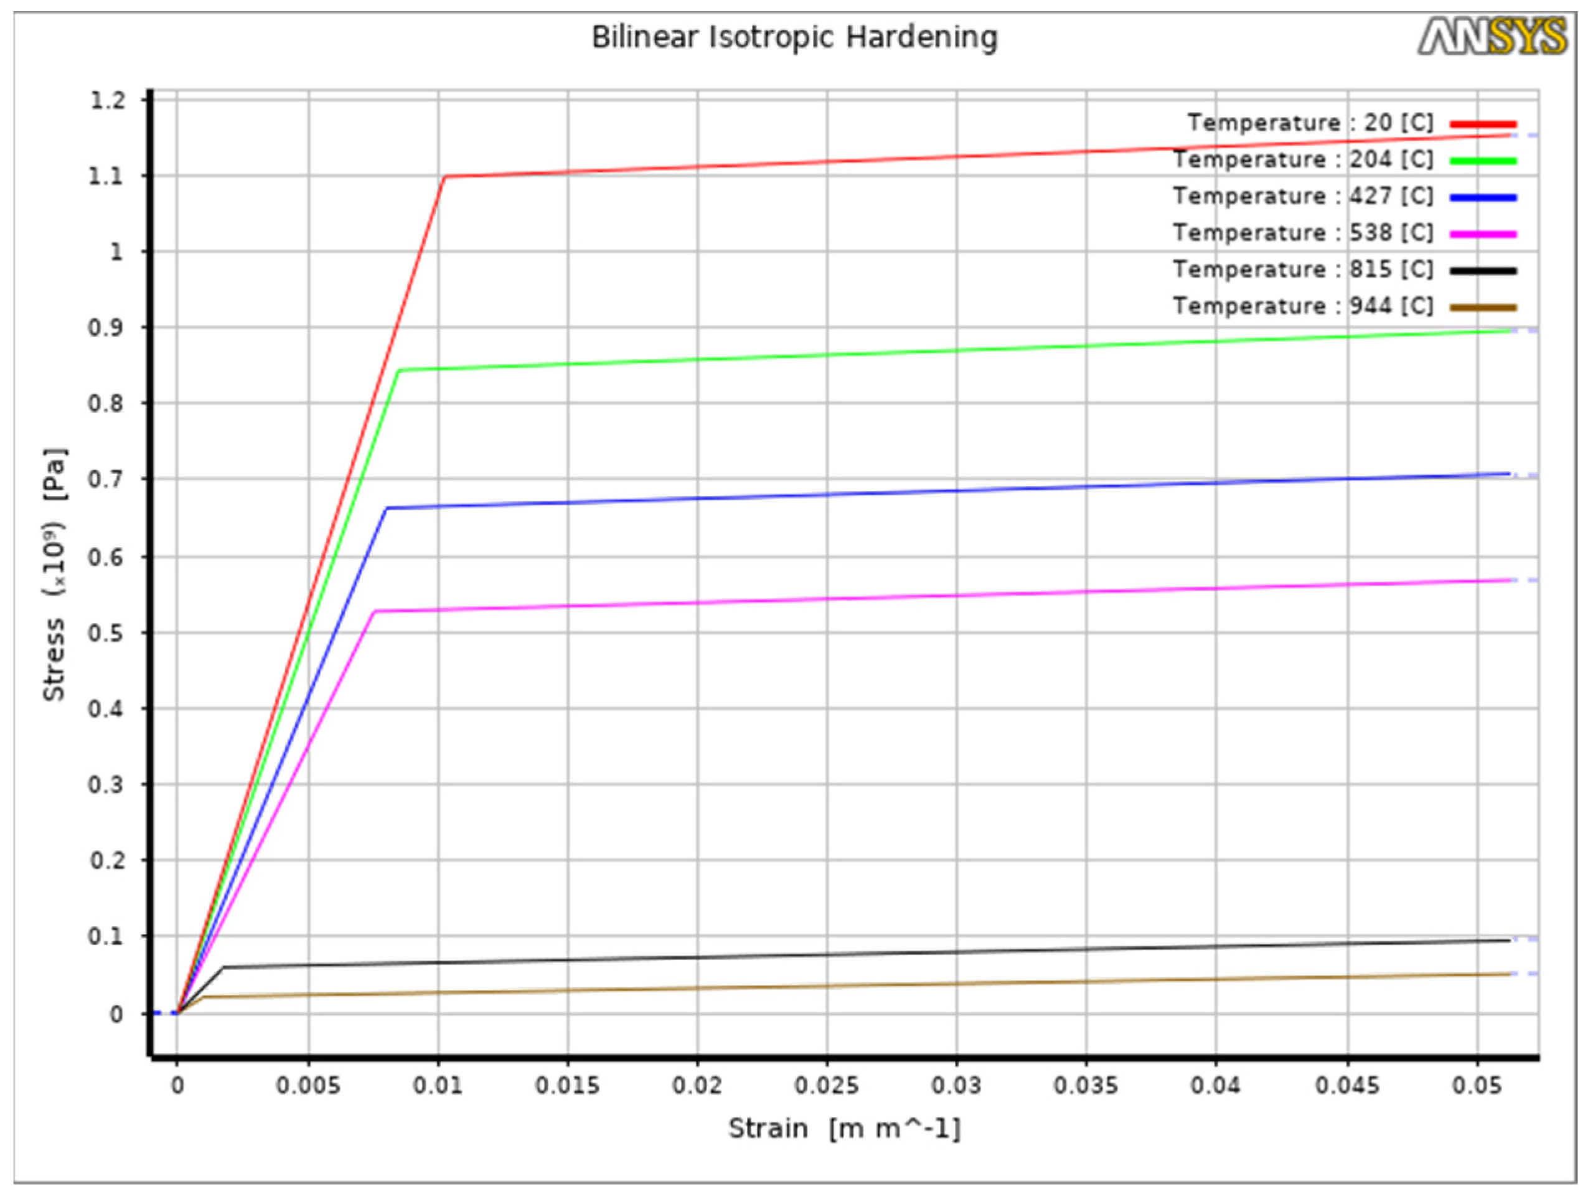Viewport: 1593px width, 1199px height.
Task: Click the red curve's yield point kink
Action: [444, 176]
